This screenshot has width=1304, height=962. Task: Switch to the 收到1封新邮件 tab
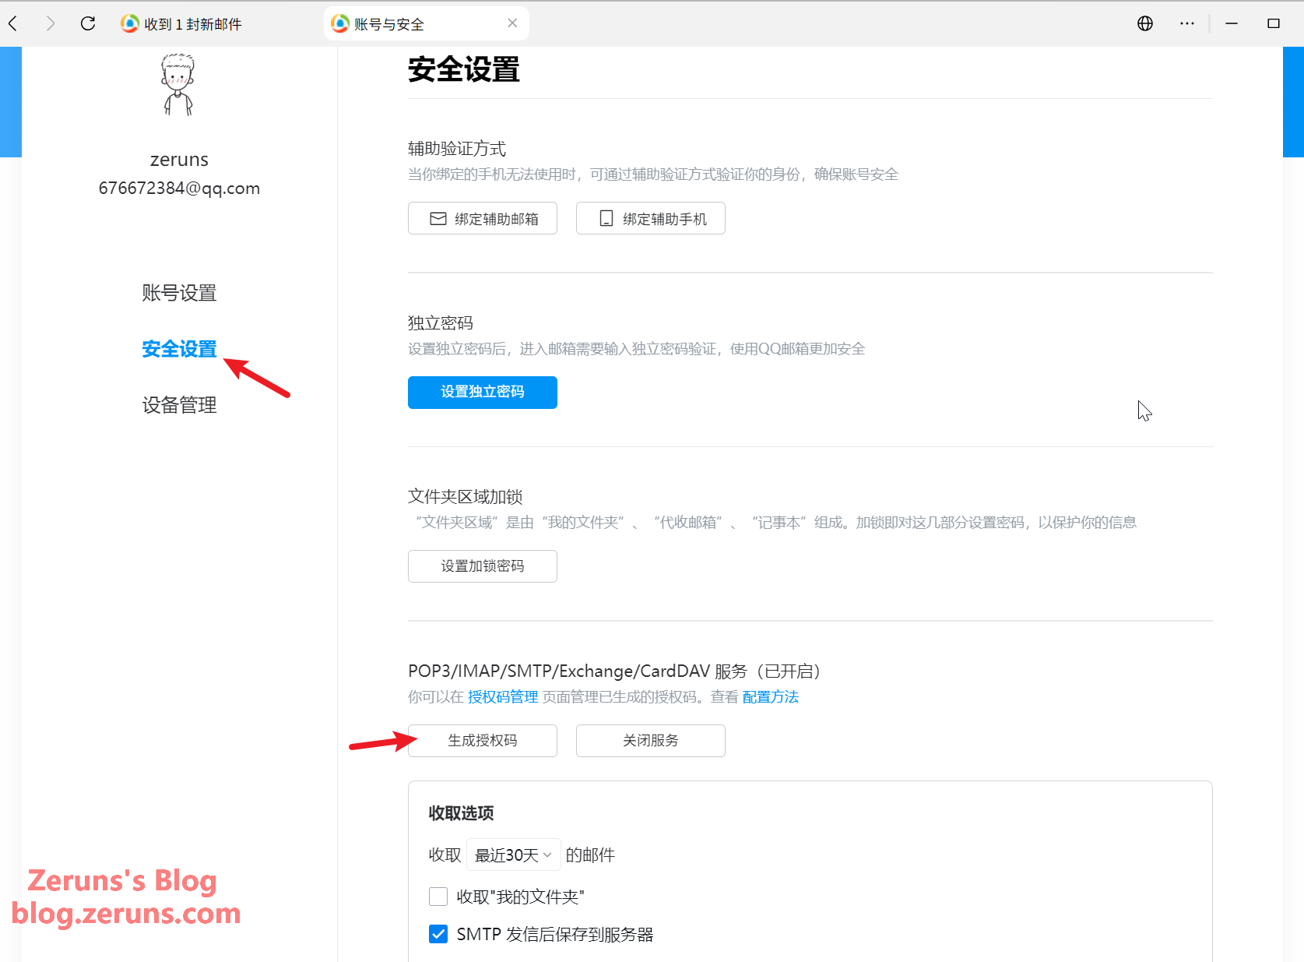click(192, 24)
